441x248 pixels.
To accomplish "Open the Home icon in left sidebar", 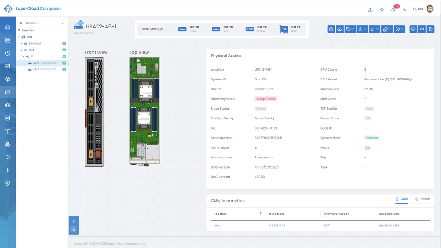I will tap(8, 27).
